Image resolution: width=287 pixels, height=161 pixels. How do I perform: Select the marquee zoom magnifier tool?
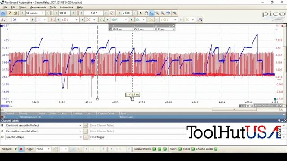tap(152, 13)
